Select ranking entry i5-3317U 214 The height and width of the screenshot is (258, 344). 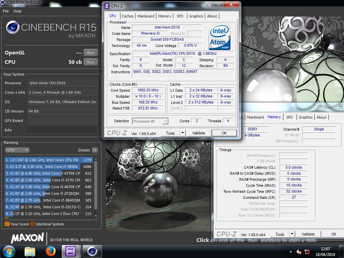coord(49,207)
